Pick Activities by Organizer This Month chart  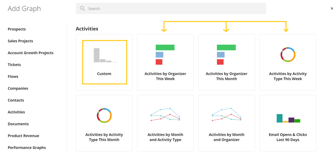click(x=226, y=62)
